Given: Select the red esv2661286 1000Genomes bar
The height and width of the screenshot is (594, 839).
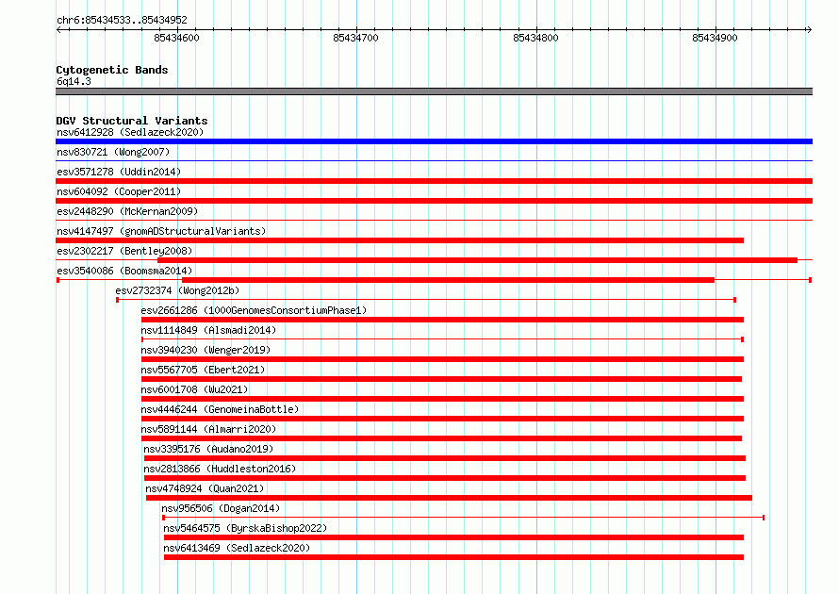Looking at the screenshot, I should (x=442, y=320).
